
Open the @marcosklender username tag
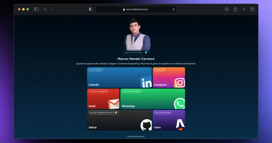point(136,53)
